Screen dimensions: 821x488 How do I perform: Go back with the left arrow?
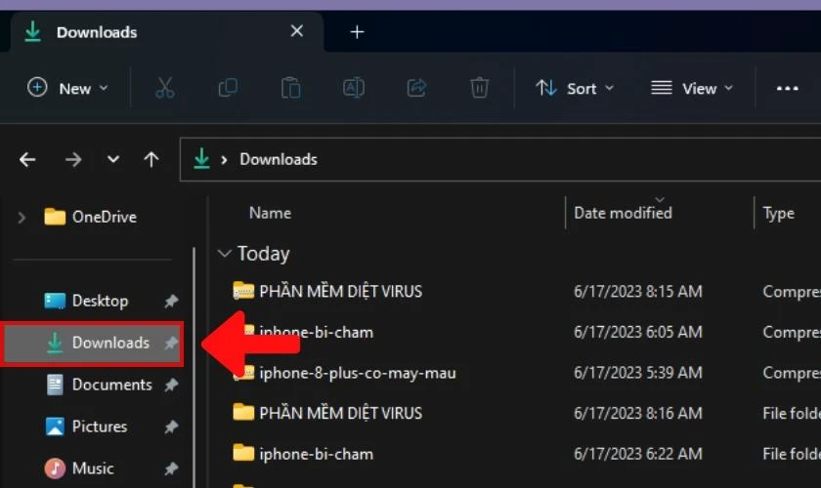27,159
